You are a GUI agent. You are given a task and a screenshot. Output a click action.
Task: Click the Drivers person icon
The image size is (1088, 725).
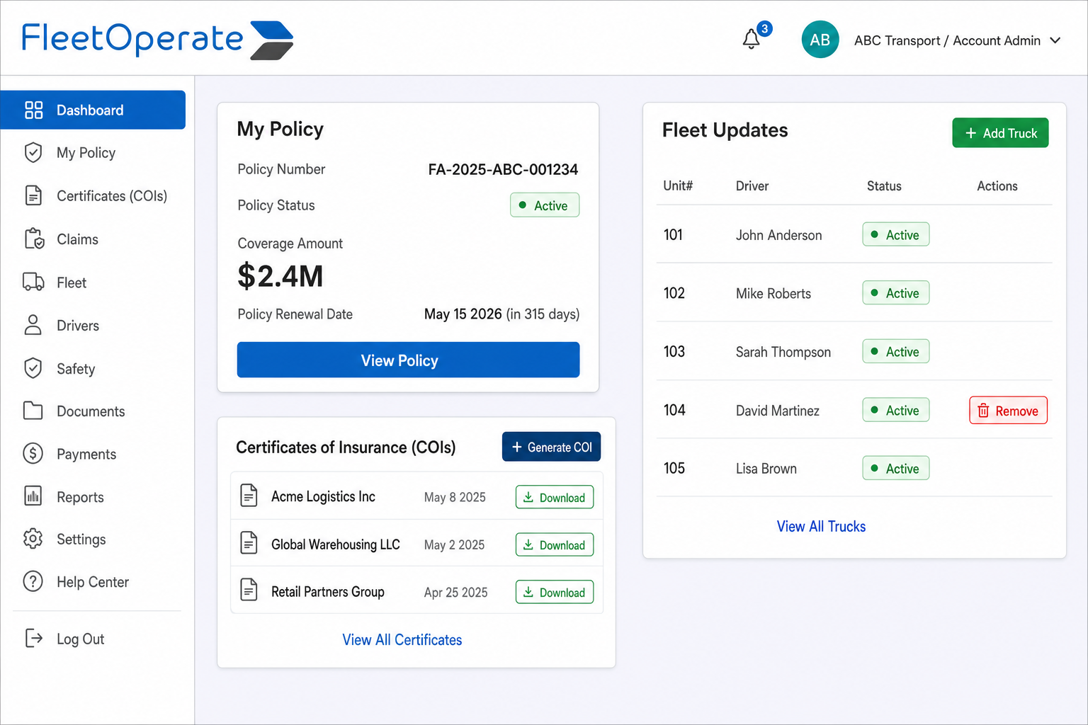pyautogui.click(x=33, y=325)
